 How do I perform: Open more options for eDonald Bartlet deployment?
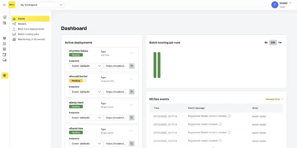[x=131, y=79]
